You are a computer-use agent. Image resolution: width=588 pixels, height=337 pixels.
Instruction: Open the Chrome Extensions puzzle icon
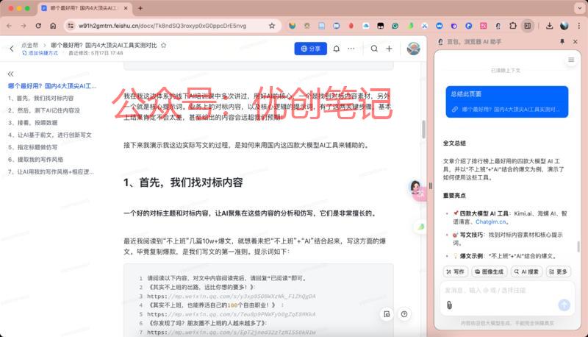[512, 26]
